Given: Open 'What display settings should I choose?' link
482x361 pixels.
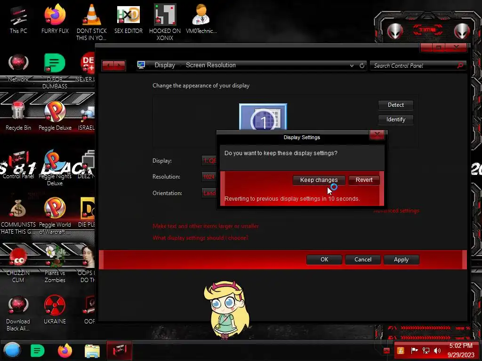Looking at the screenshot, I should (200, 238).
